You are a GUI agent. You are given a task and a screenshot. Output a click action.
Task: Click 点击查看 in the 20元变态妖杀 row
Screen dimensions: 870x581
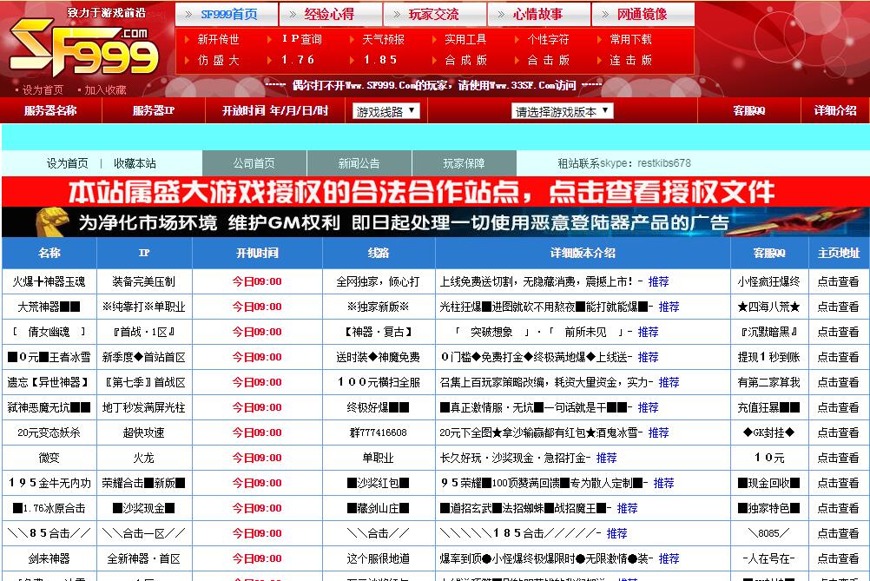point(838,432)
